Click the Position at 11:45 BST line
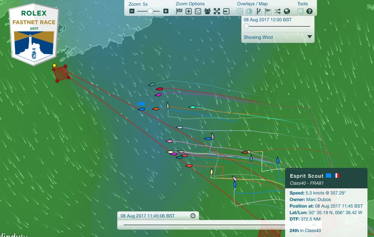Image resolution: width=374 pixels, height=237 pixels. (x=326, y=206)
